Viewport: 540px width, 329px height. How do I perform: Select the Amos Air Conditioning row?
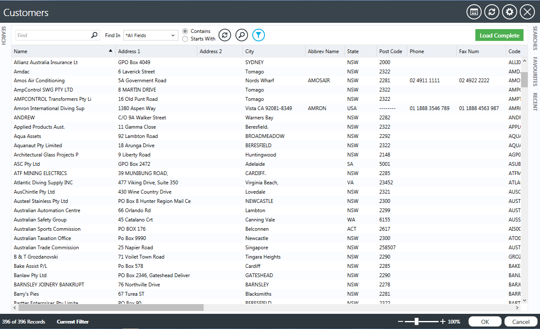coord(266,81)
